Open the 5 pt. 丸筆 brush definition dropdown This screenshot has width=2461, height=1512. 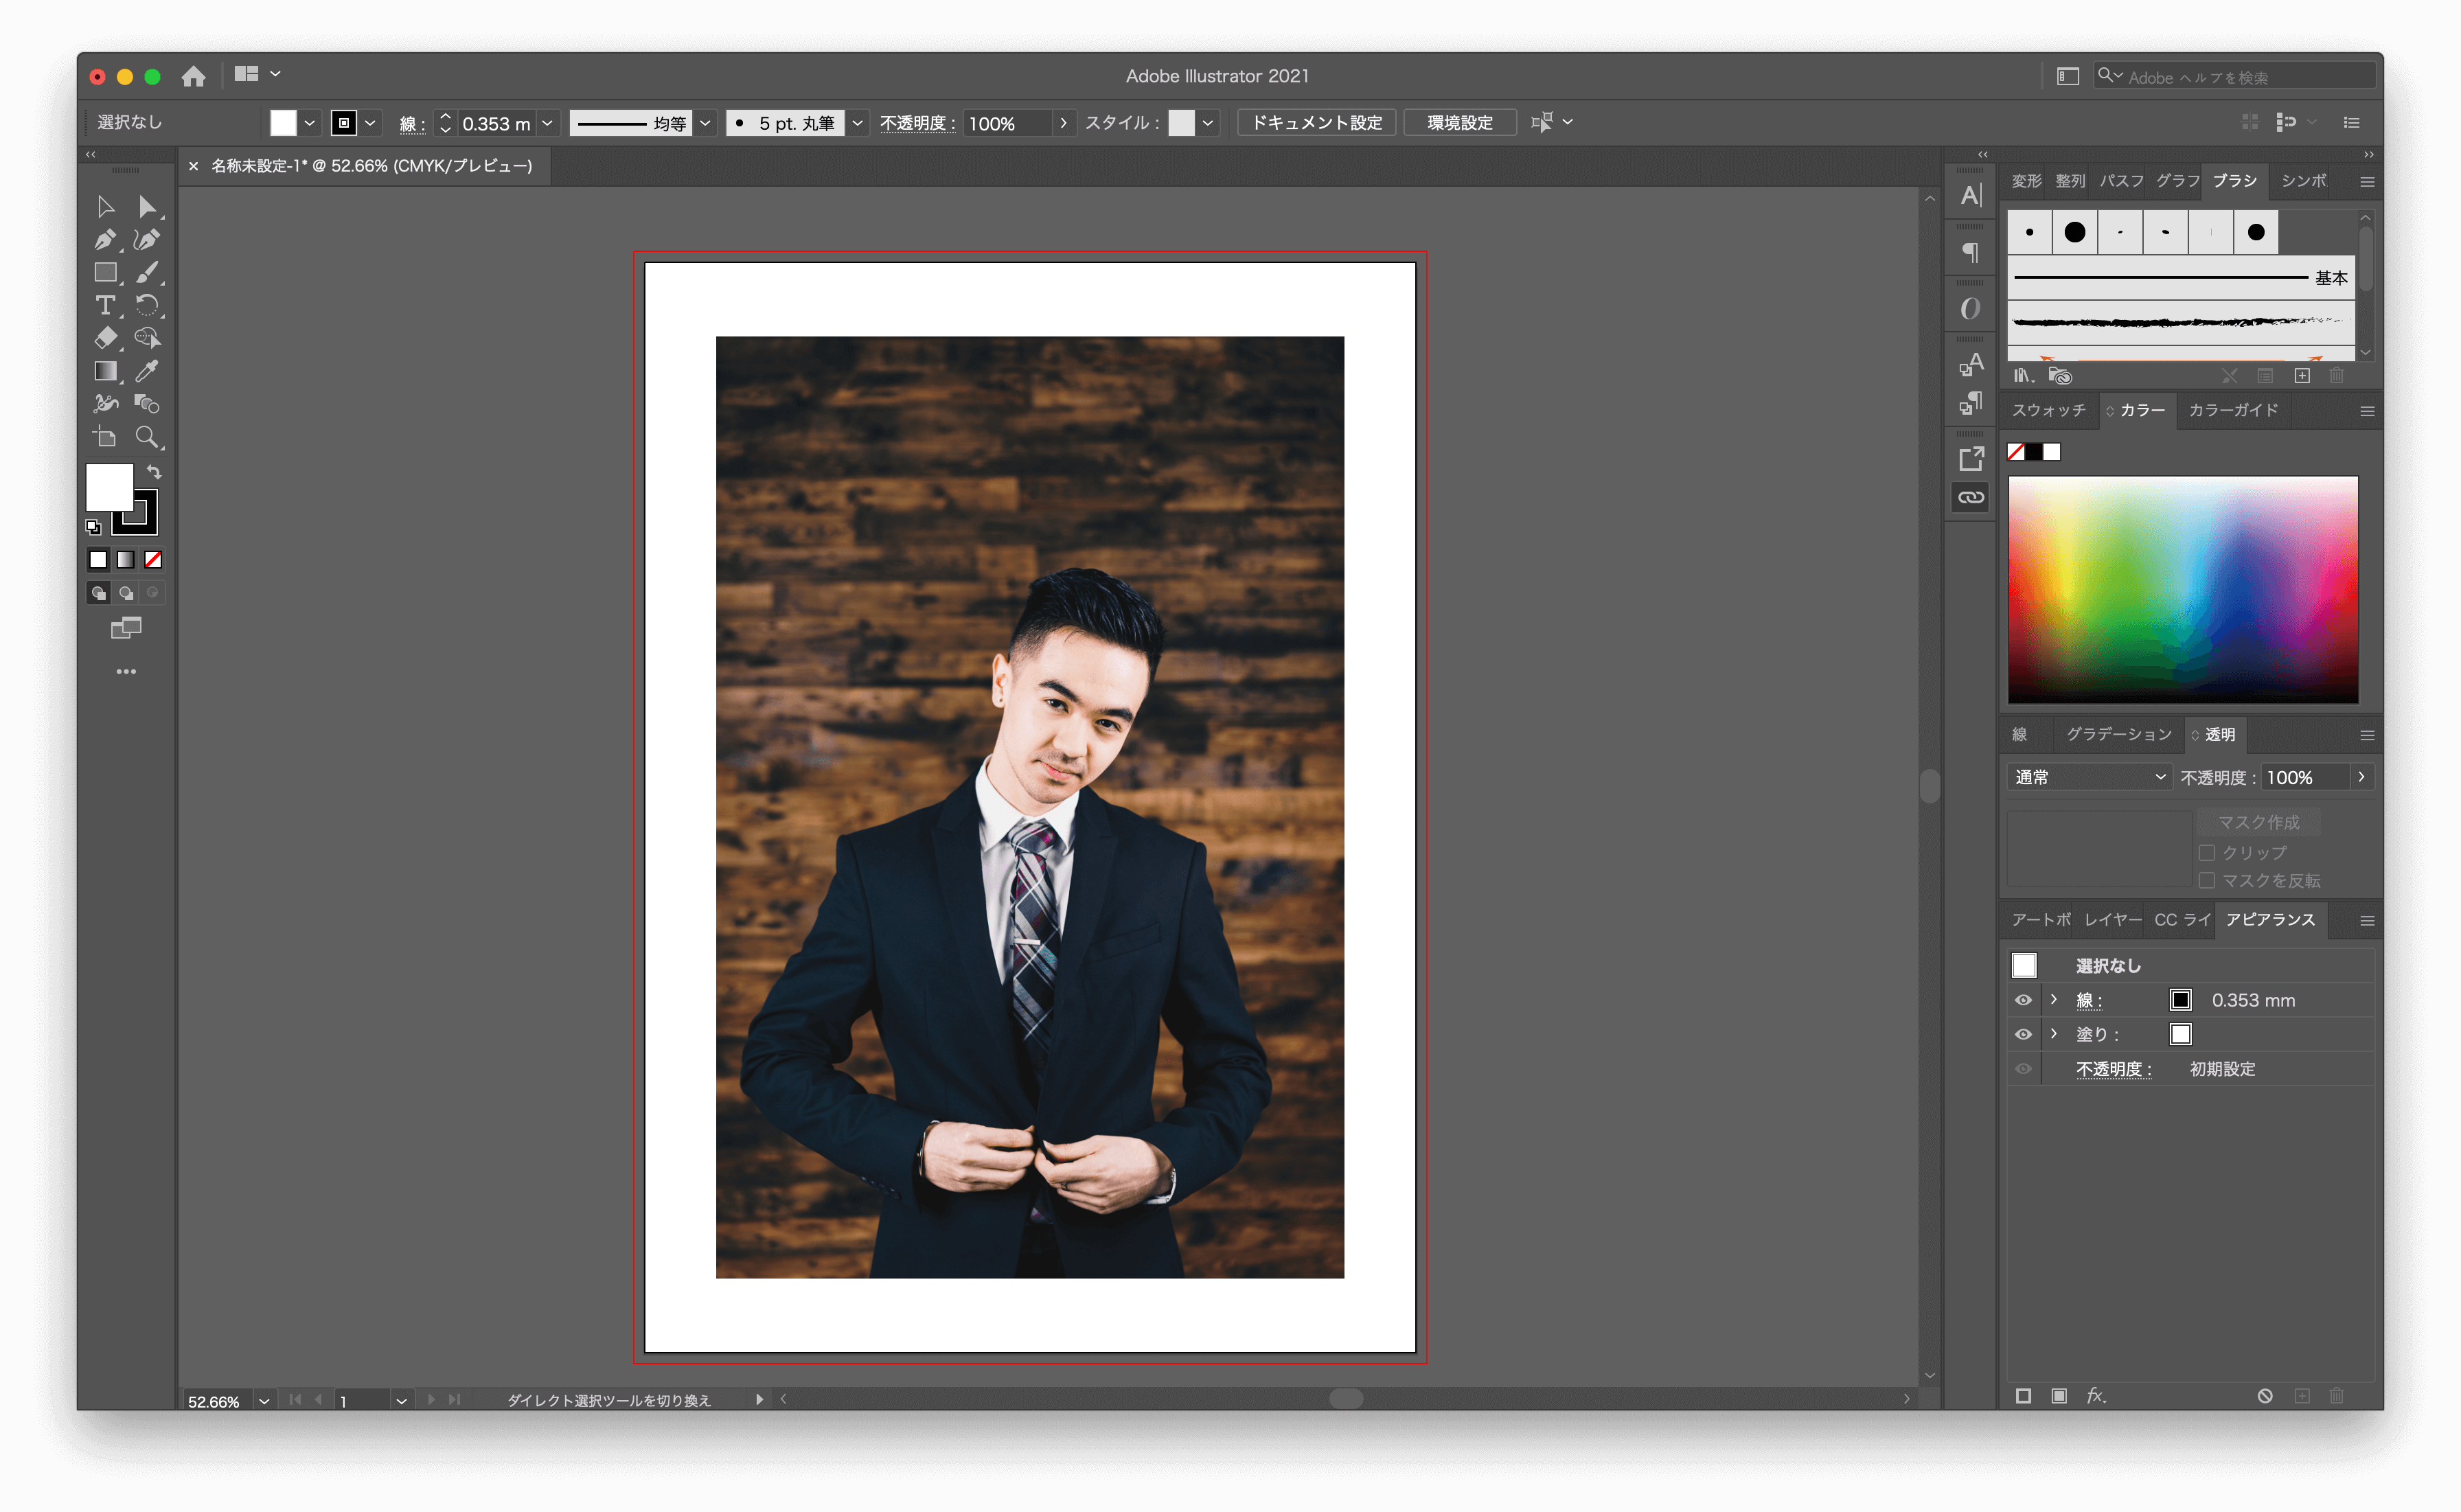pyautogui.click(x=857, y=122)
